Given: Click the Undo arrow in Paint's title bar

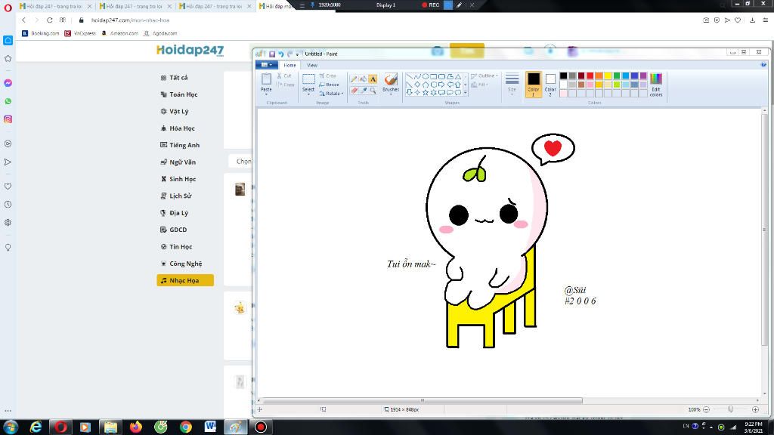Looking at the screenshot, I should point(280,54).
